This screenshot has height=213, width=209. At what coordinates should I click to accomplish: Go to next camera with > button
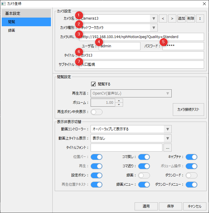tap(172, 18)
